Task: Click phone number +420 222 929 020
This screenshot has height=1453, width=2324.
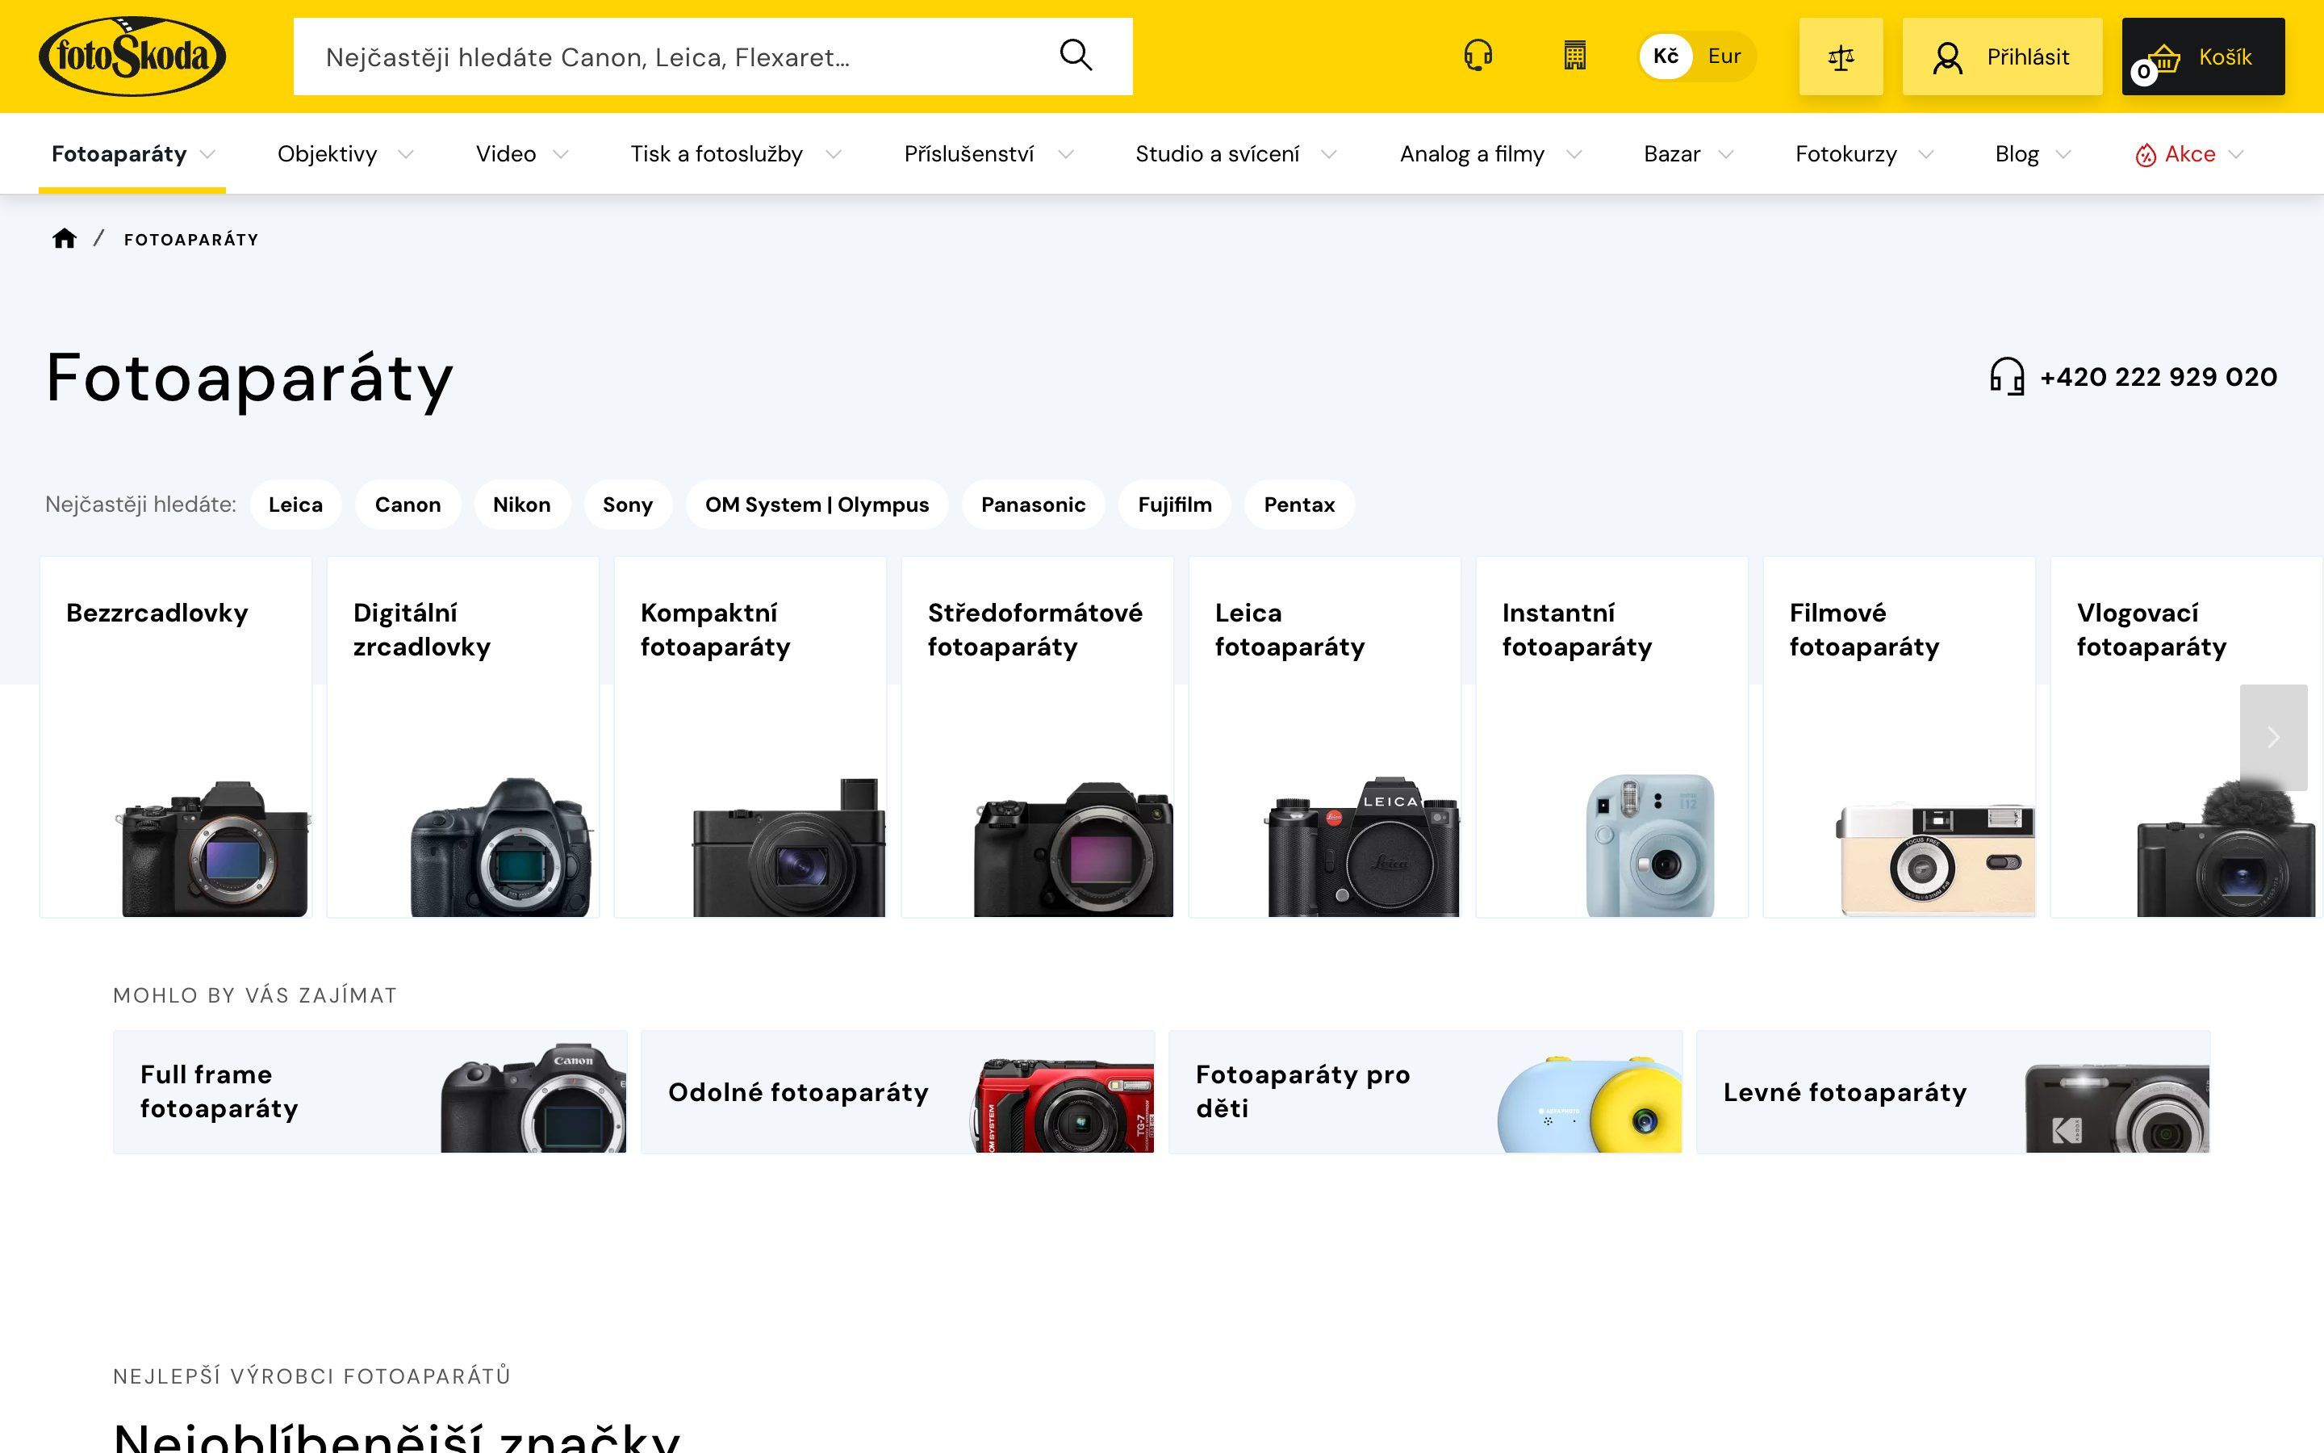Action: point(2158,377)
